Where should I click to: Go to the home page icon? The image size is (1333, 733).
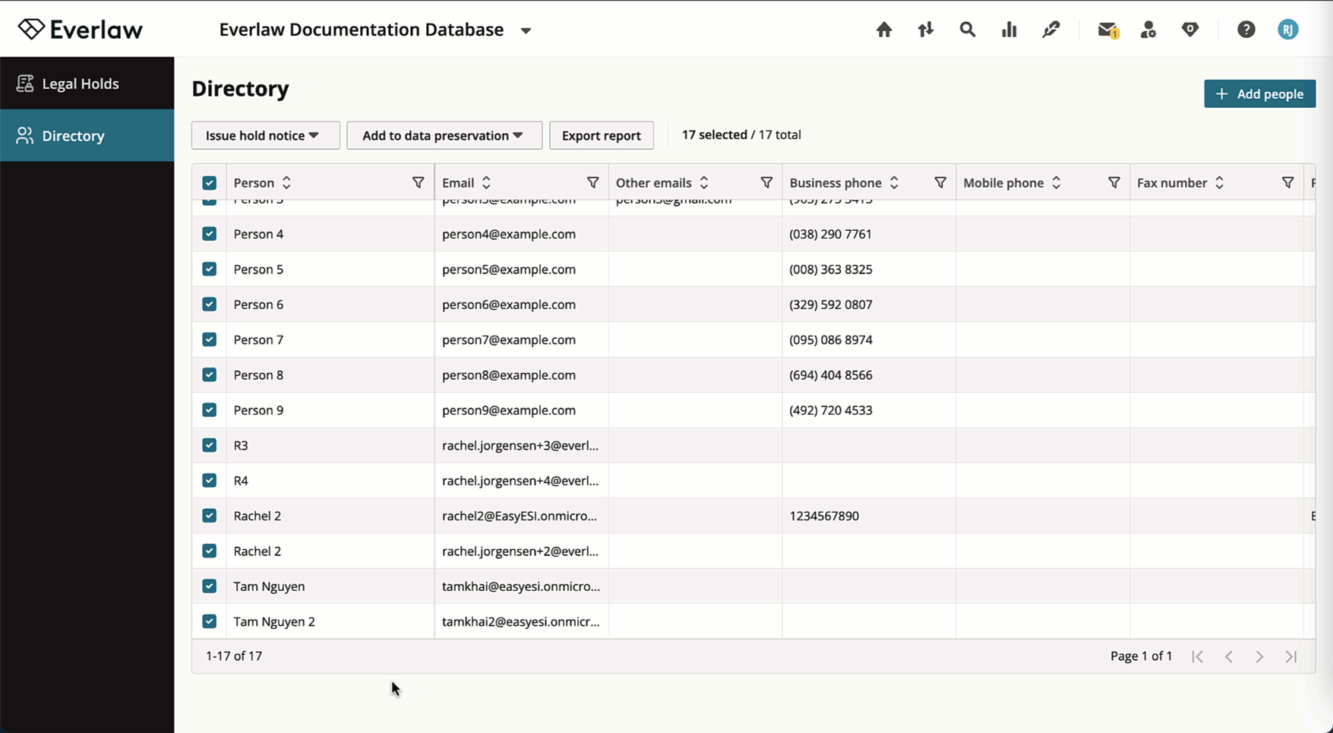(x=883, y=30)
